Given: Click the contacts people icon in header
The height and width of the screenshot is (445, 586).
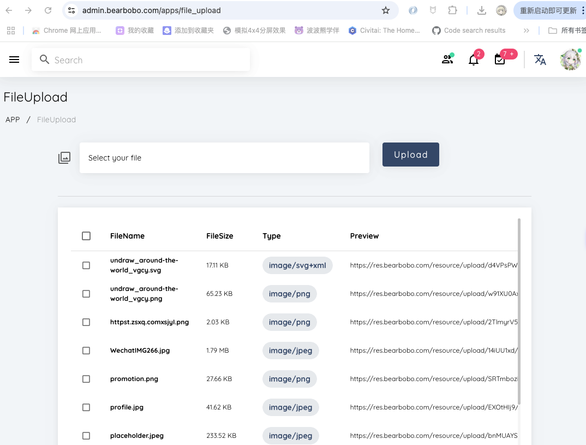Looking at the screenshot, I should tap(447, 60).
